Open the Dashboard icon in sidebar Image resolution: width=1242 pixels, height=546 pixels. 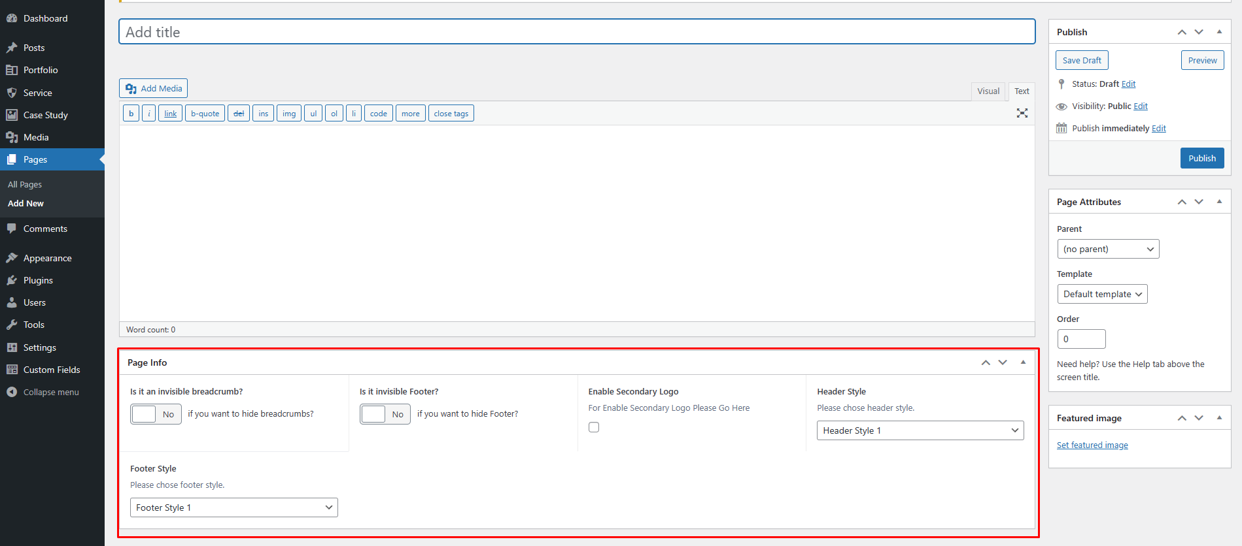[x=12, y=18]
